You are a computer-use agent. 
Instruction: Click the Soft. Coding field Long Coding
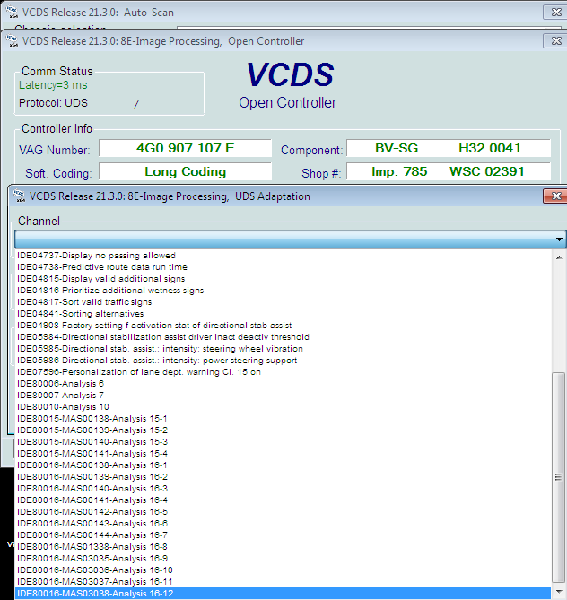click(186, 171)
